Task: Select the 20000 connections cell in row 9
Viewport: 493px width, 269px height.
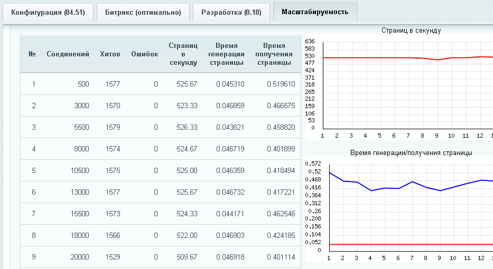Action: (80, 257)
